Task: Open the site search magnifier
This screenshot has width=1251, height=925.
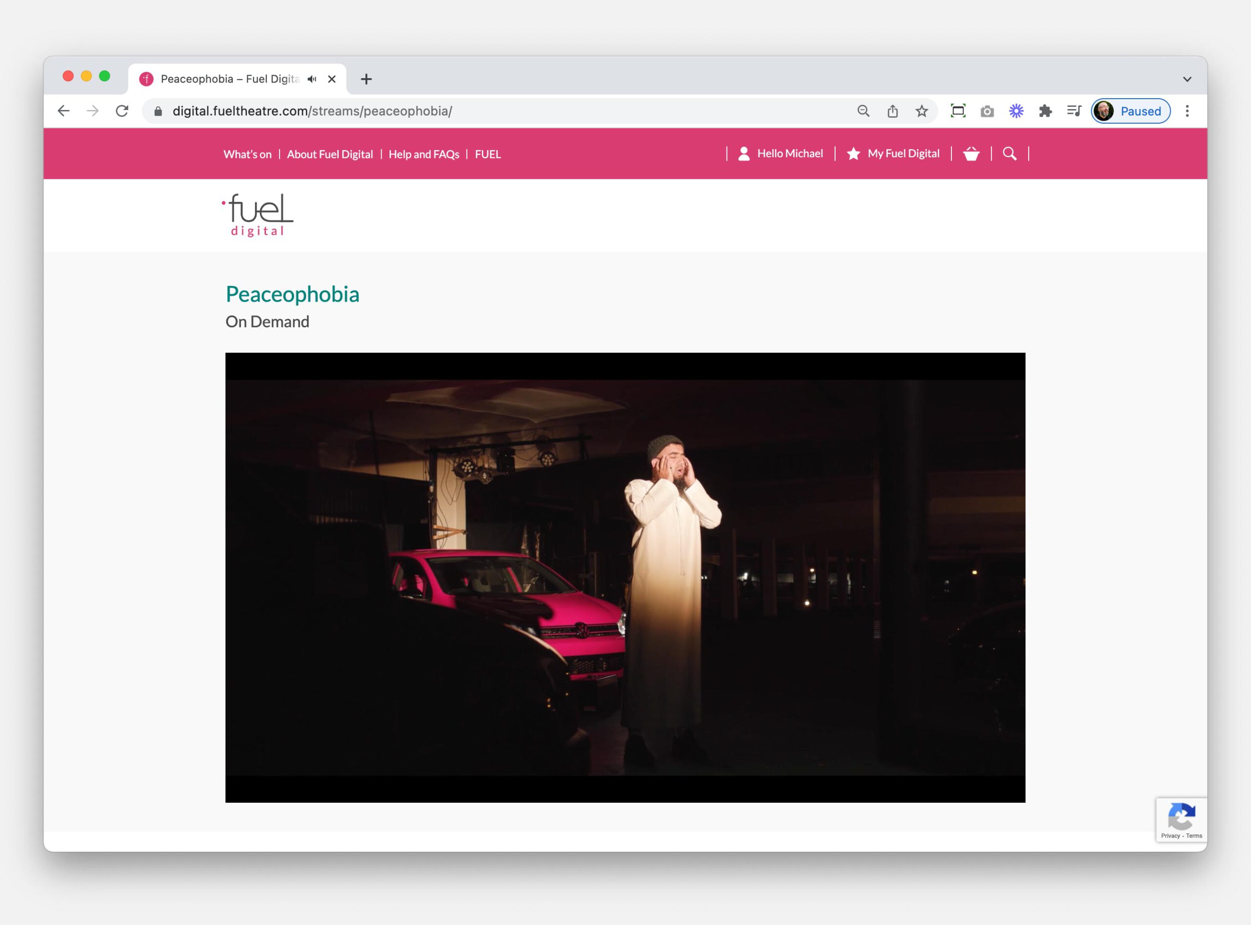Action: coord(1010,153)
